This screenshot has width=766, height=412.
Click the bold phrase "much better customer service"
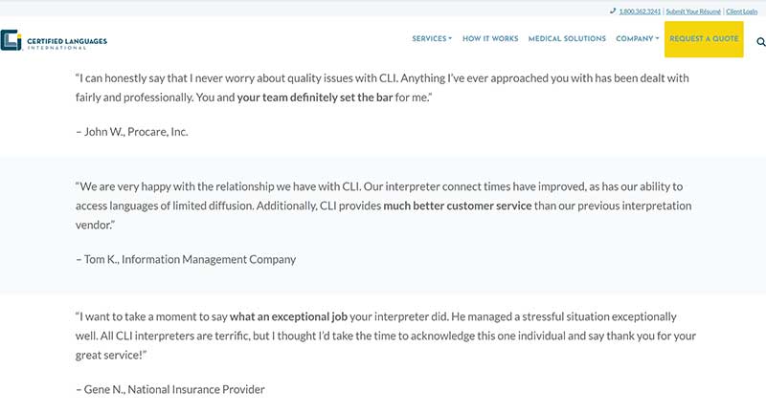[x=458, y=206]
